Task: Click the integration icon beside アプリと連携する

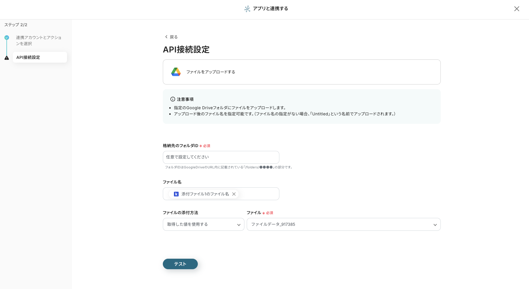Action: [x=247, y=9]
